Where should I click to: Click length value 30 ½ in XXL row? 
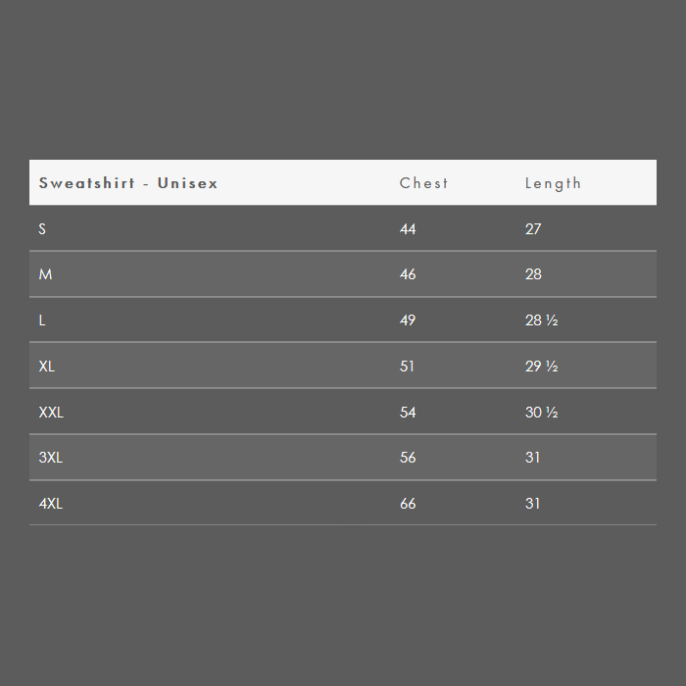[x=542, y=413]
